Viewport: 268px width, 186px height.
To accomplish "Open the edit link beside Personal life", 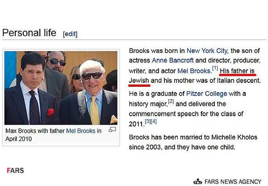I will [70, 34].
